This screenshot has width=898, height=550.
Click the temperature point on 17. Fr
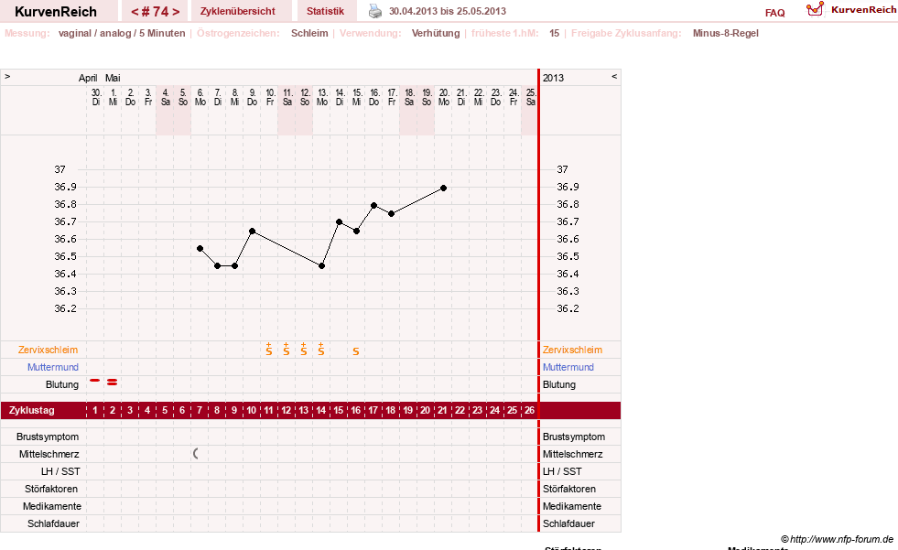point(391,214)
